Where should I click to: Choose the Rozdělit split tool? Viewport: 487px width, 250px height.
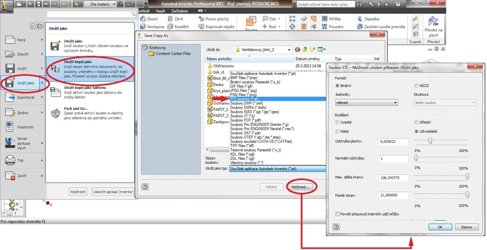click(x=178, y=27)
